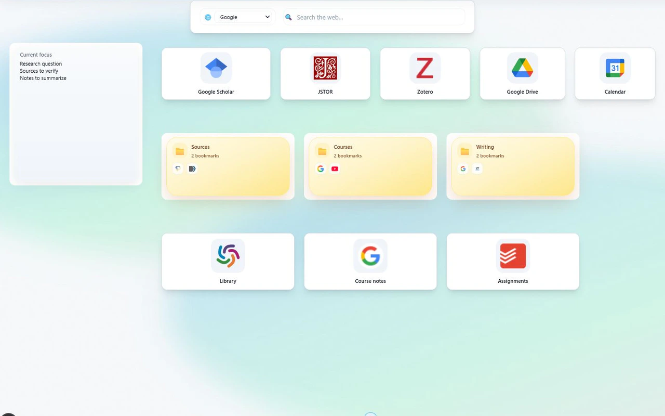Launch the Zotero shortcut icon
Viewport: 665px width, 416px height.
click(425, 68)
